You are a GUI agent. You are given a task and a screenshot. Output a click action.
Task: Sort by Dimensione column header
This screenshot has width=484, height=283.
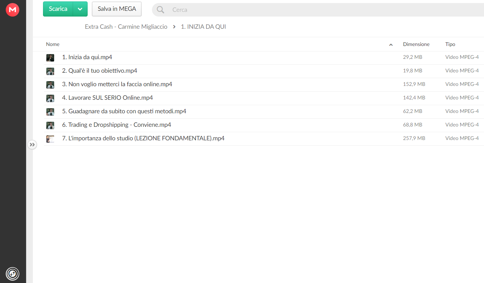[x=416, y=44]
